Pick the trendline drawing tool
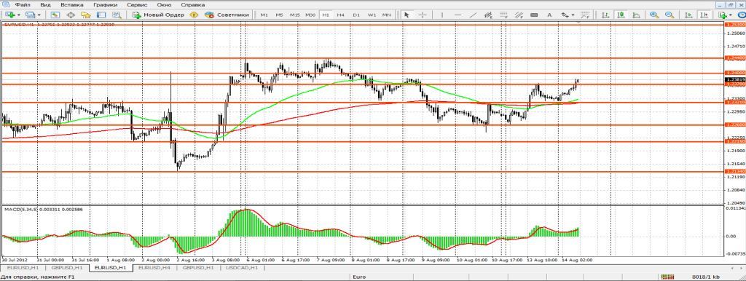Screen dimensions: 746x281 pos(473,15)
